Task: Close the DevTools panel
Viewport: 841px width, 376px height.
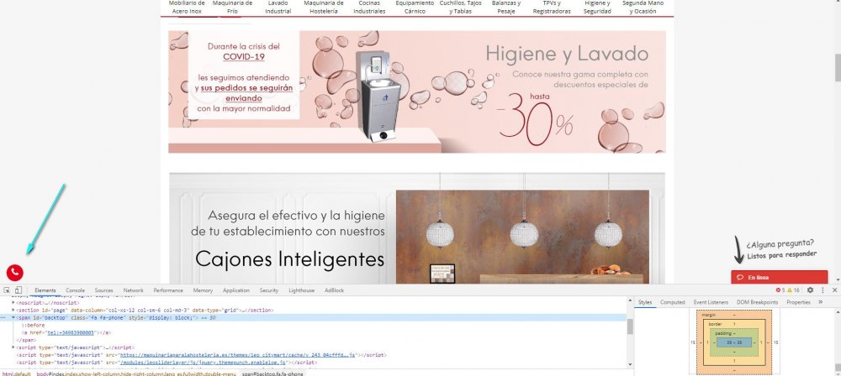Action: [834, 290]
